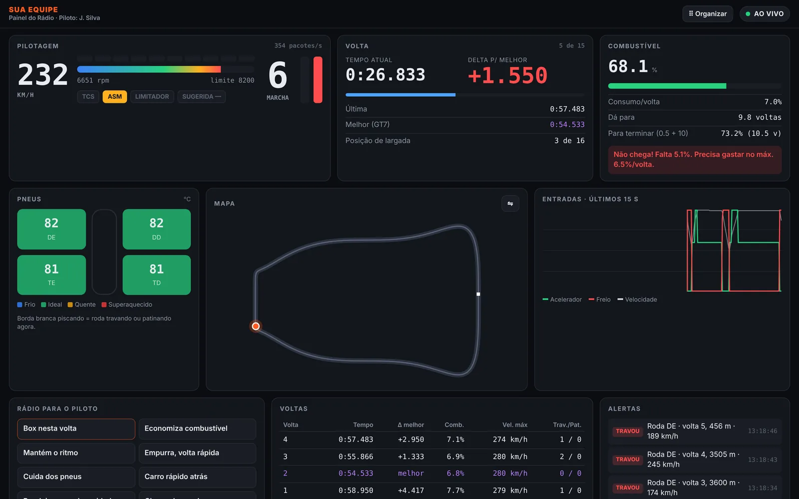The image size is (799, 499).
Task: Click the "Superaquecido" tyre legend entry
Action: pos(127,305)
